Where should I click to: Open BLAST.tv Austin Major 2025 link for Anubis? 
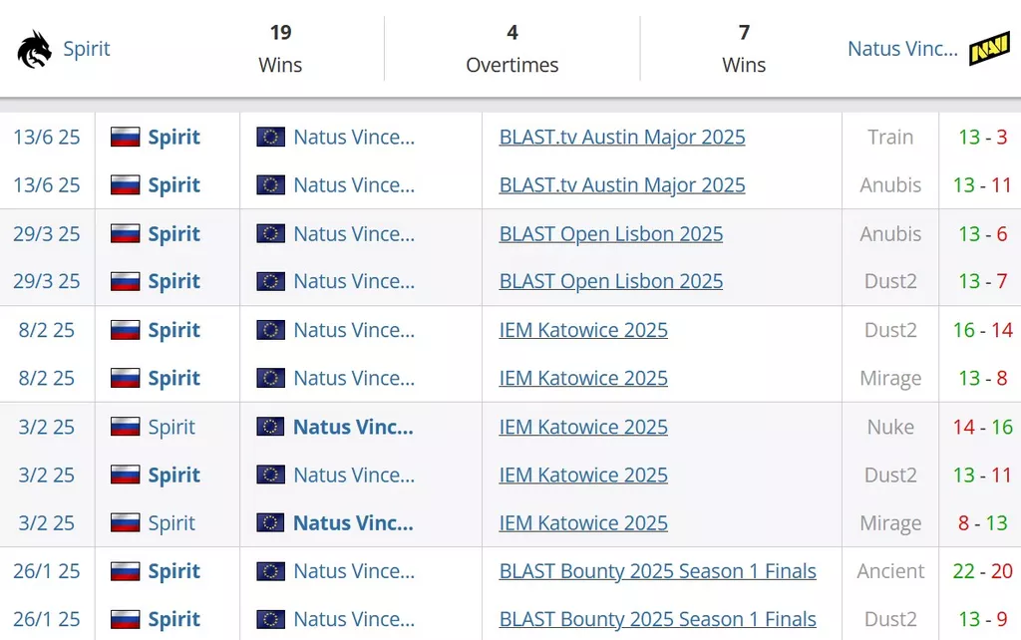coord(622,185)
